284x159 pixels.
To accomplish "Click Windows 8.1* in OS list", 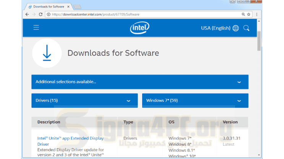I will click(x=182, y=150).
